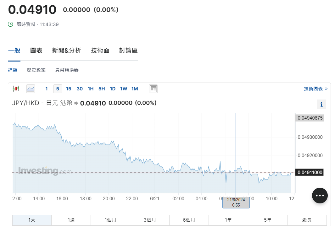Select the 1週 time range

(x=71, y=220)
